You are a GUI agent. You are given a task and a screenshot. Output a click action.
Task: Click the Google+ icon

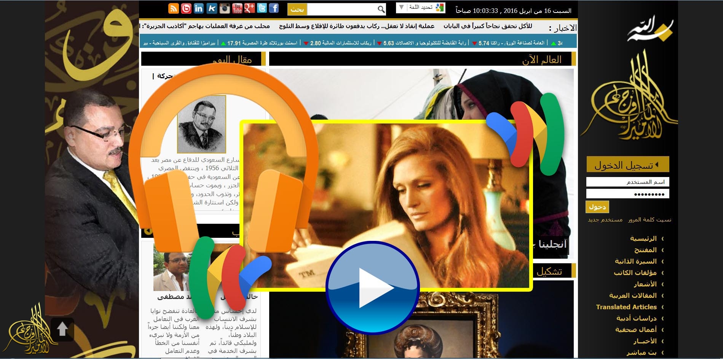[x=249, y=8]
